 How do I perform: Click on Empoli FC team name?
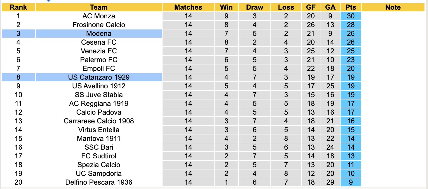(99, 69)
